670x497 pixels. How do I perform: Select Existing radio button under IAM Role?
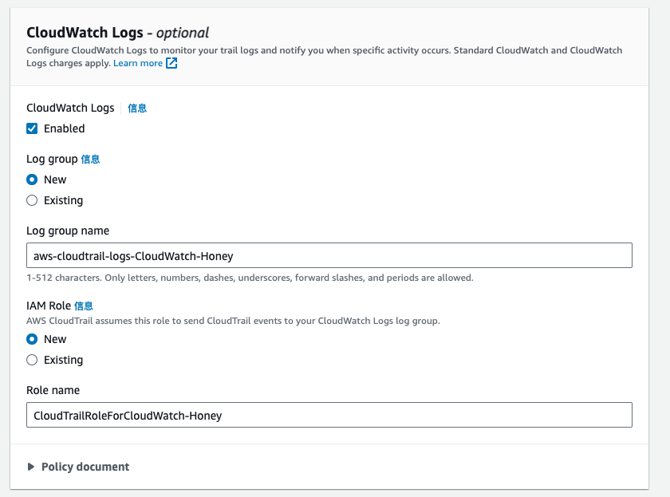[32, 360]
